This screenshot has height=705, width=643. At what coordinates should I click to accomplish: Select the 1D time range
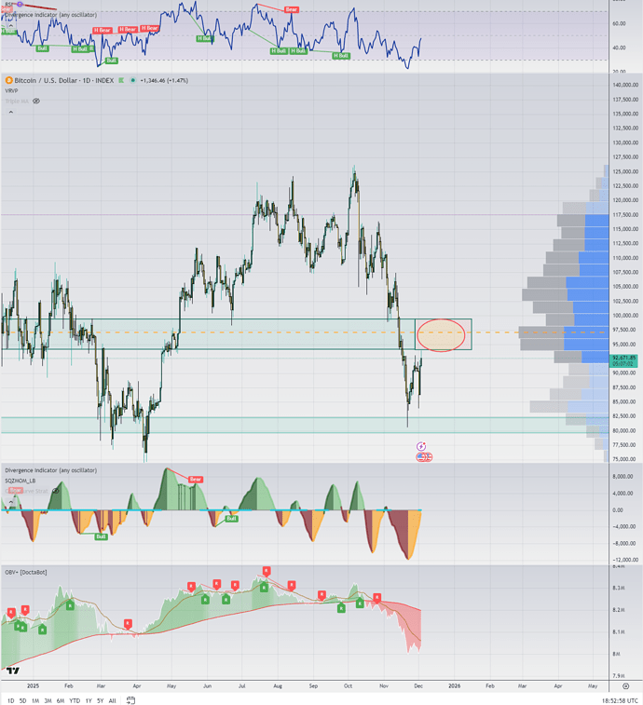10,699
